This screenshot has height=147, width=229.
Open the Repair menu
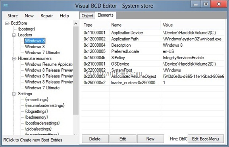46,16
